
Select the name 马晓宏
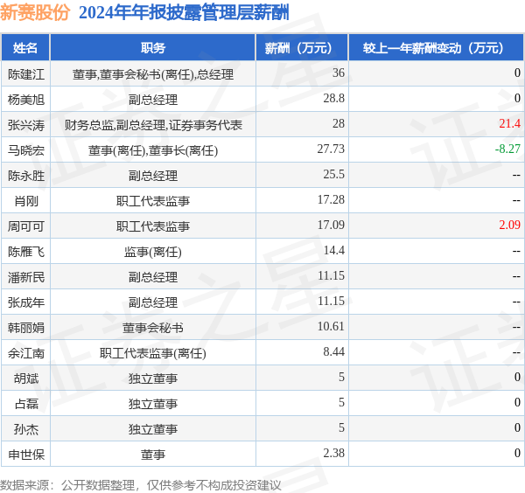click(x=26, y=150)
